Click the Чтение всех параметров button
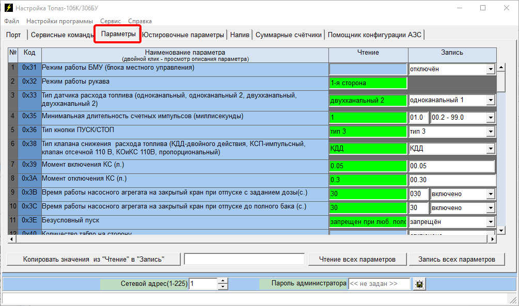 357,260
